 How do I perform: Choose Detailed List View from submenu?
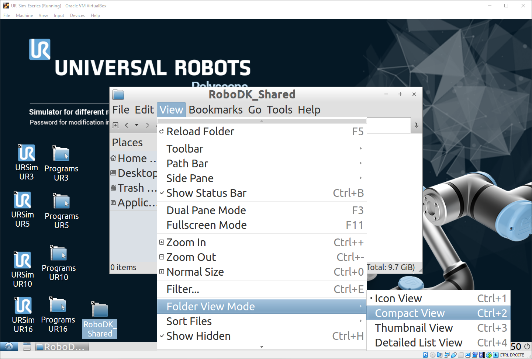418,343
